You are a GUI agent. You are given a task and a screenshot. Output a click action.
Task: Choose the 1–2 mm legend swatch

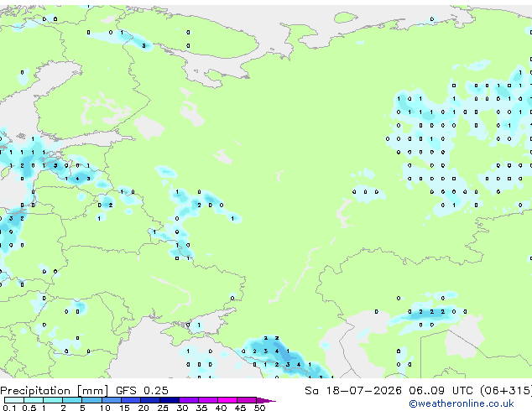53,400
